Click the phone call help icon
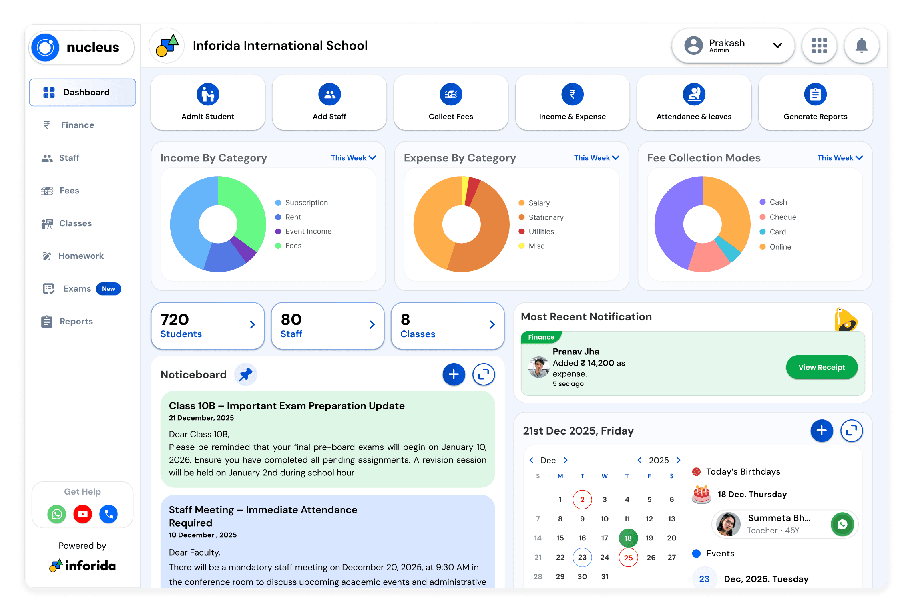 (108, 514)
